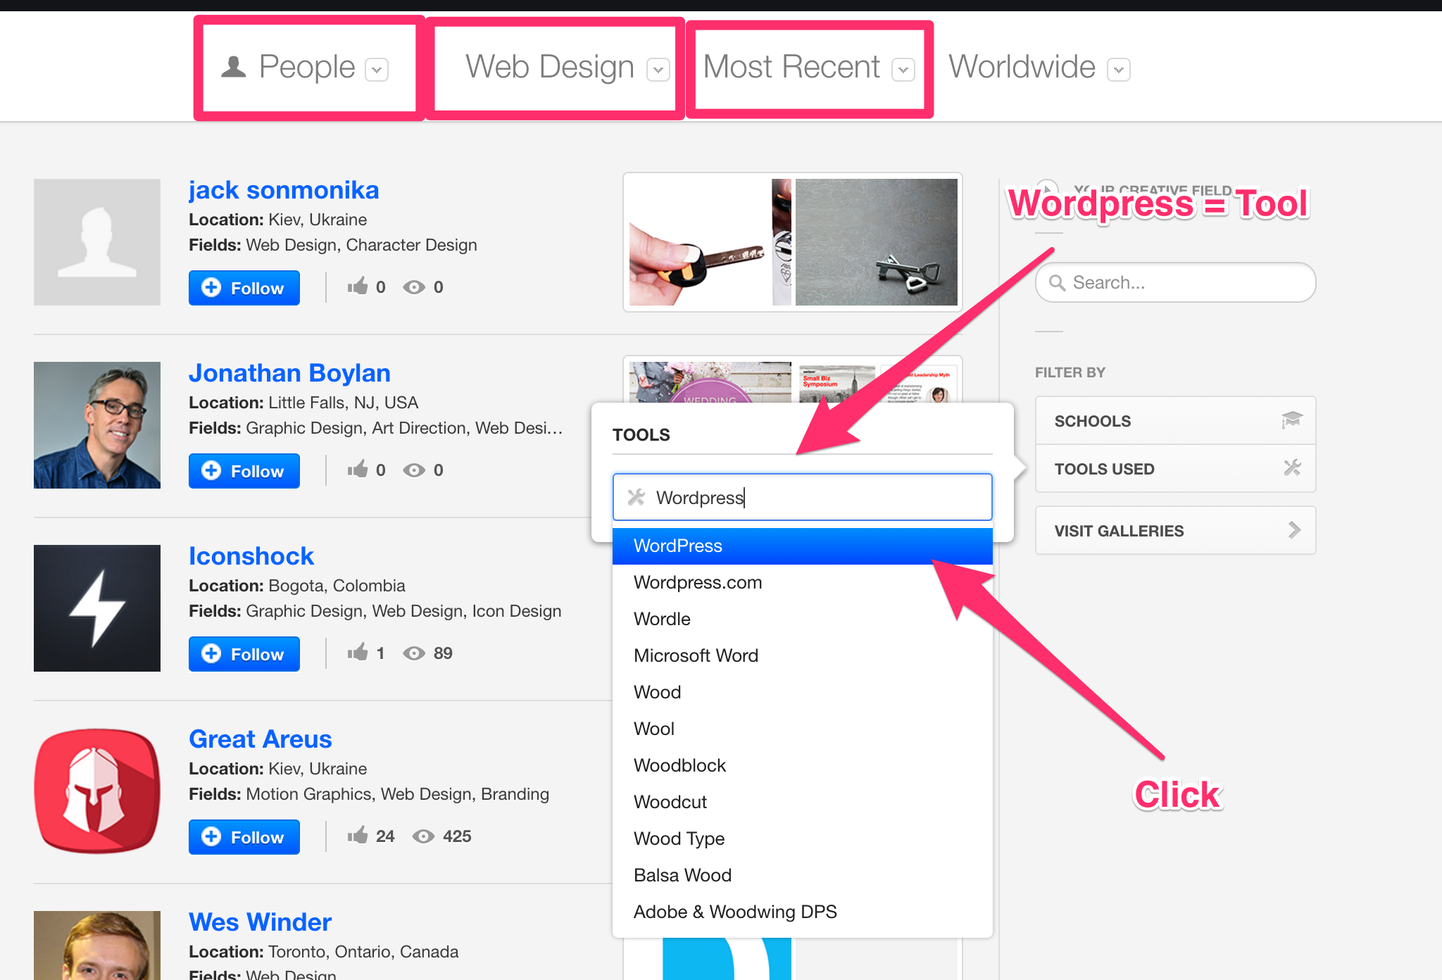Select Woodcut from suggestions
This screenshot has width=1442, height=980.
[802, 802]
